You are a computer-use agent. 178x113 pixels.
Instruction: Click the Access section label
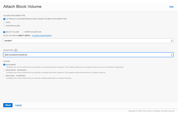tap(7, 61)
